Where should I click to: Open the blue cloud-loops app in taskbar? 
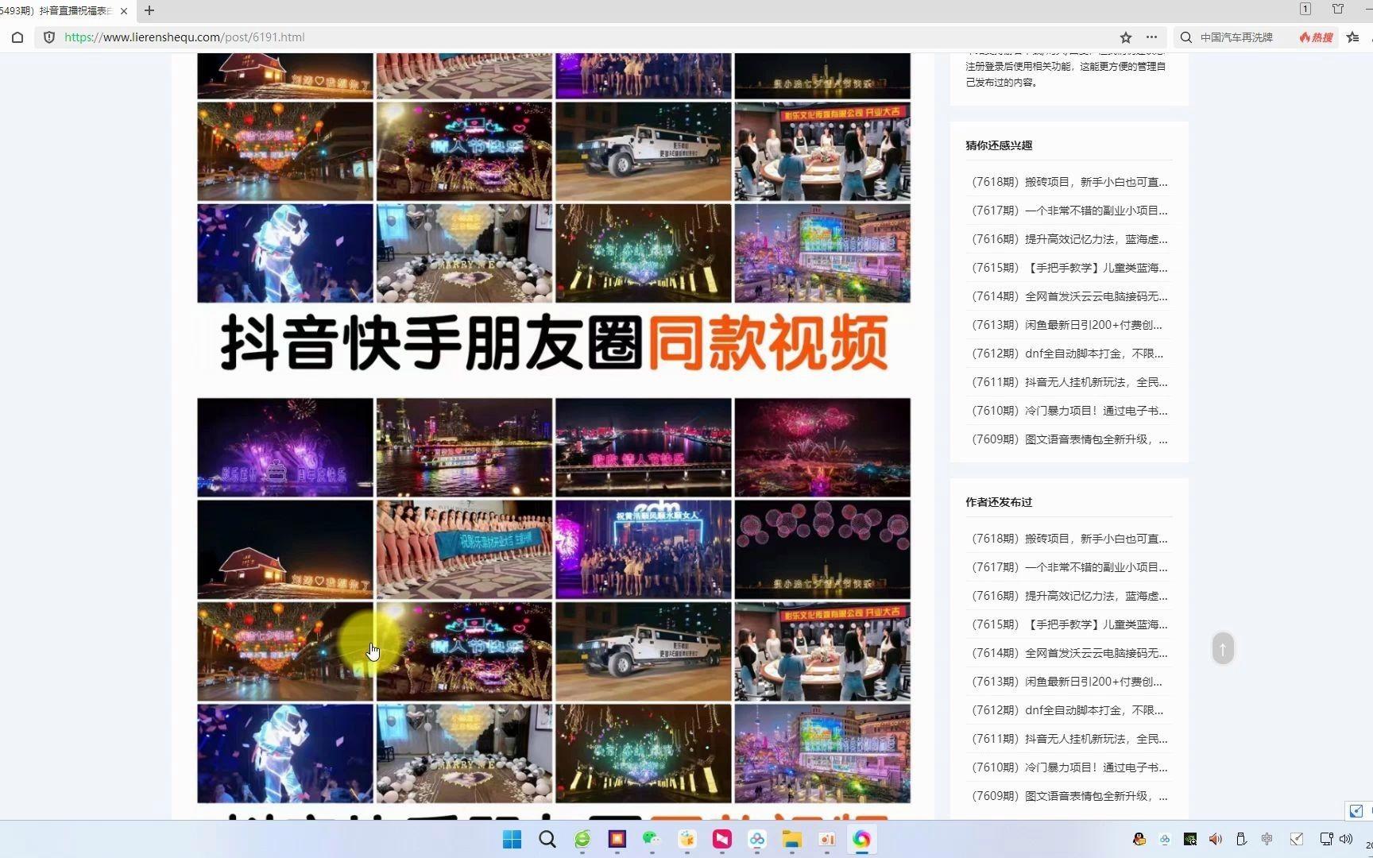(757, 840)
